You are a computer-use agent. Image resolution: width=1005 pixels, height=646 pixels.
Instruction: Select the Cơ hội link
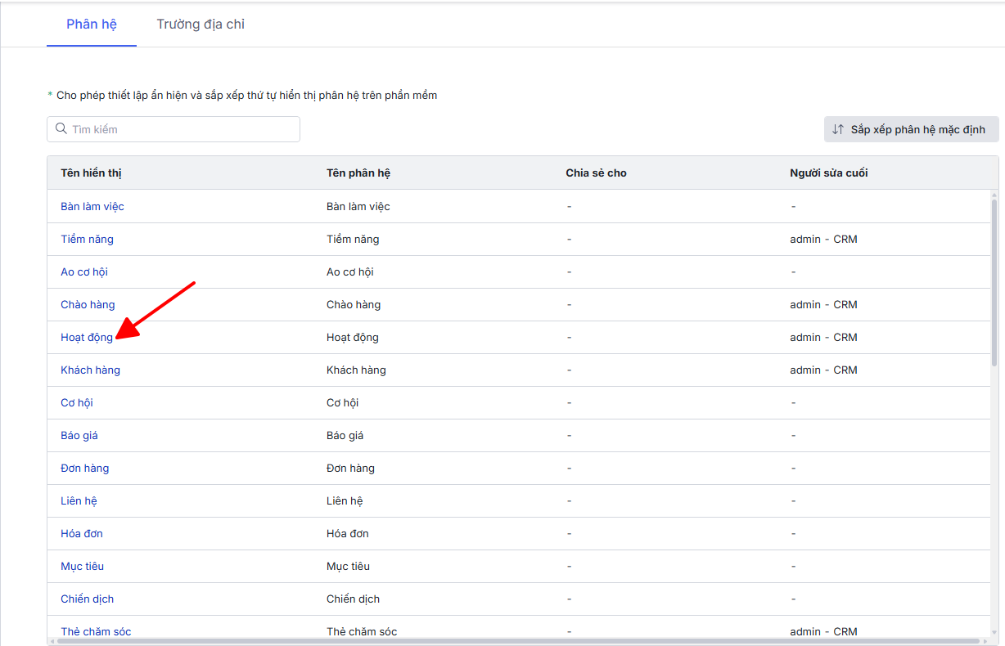77,402
